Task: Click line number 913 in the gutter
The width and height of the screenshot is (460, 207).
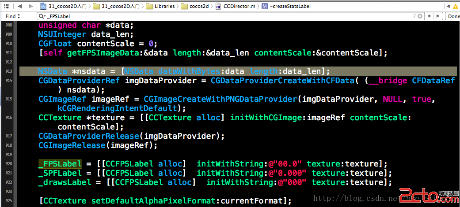Action: point(9,71)
